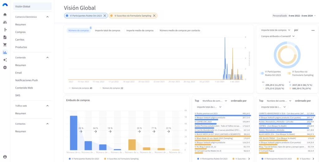Click the V! COFRES DIC 2023 row
The width and height of the screenshot is (319, 162).
[x=222, y=122]
